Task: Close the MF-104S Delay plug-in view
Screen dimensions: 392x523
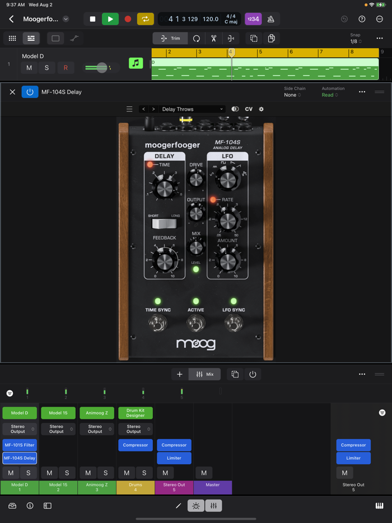Action: pyautogui.click(x=12, y=92)
